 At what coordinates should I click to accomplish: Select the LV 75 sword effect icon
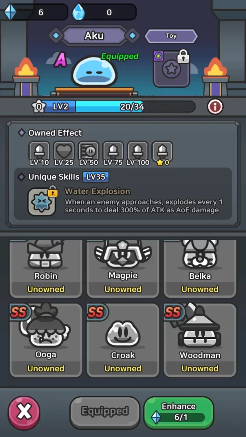(113, 151)
